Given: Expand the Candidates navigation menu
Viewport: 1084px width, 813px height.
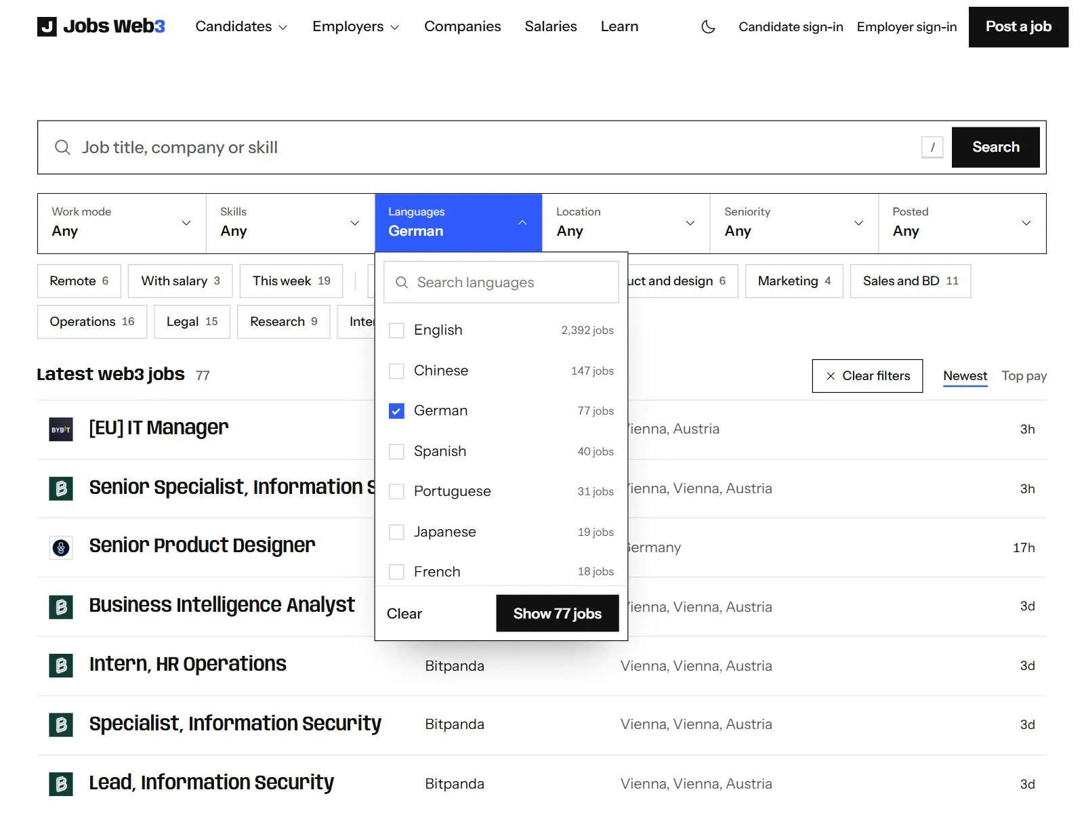Looking at the screenshot, I should [241, 26].
